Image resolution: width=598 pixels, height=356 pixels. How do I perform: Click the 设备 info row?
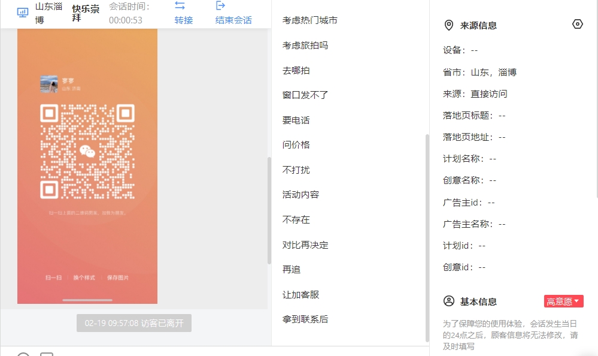coord(460,50)
